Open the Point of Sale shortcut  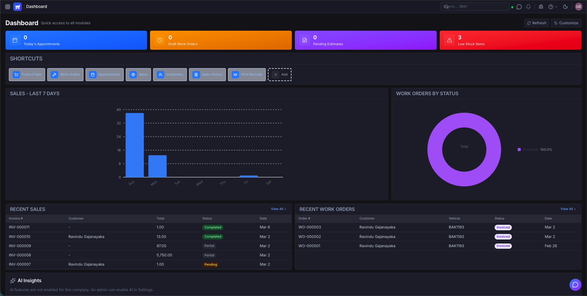click(x=27, y=75)
